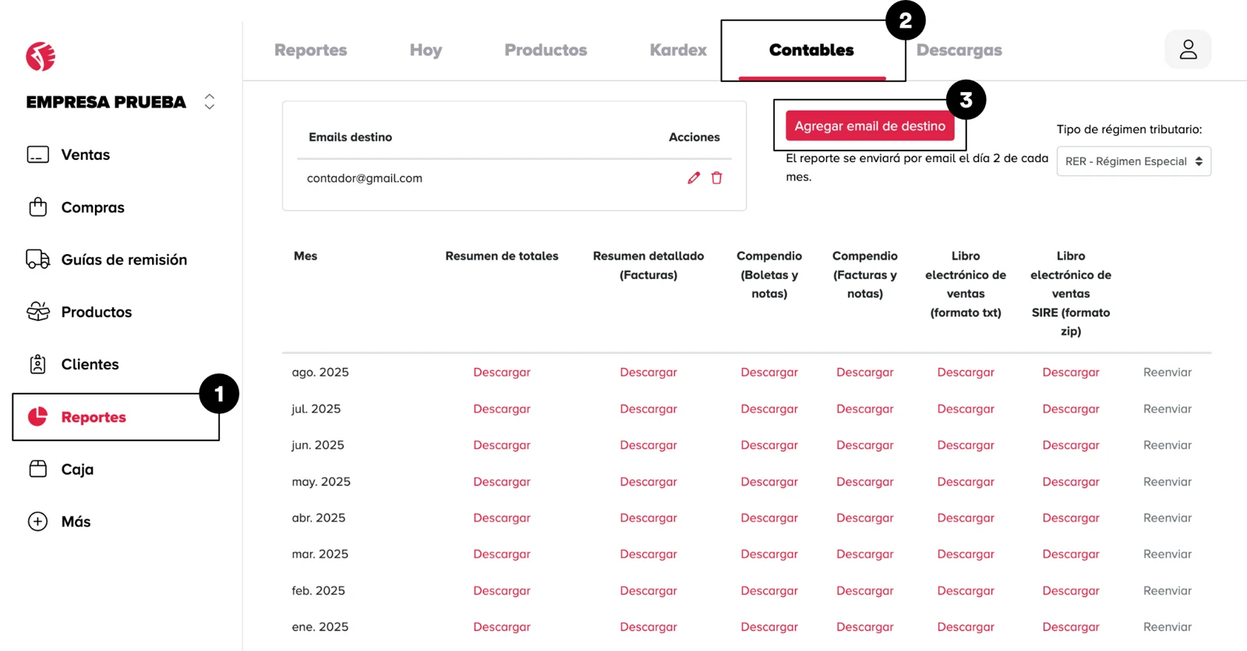
Task: Select the Productos box icon in sidebar
Action: (x=38, y=312)
